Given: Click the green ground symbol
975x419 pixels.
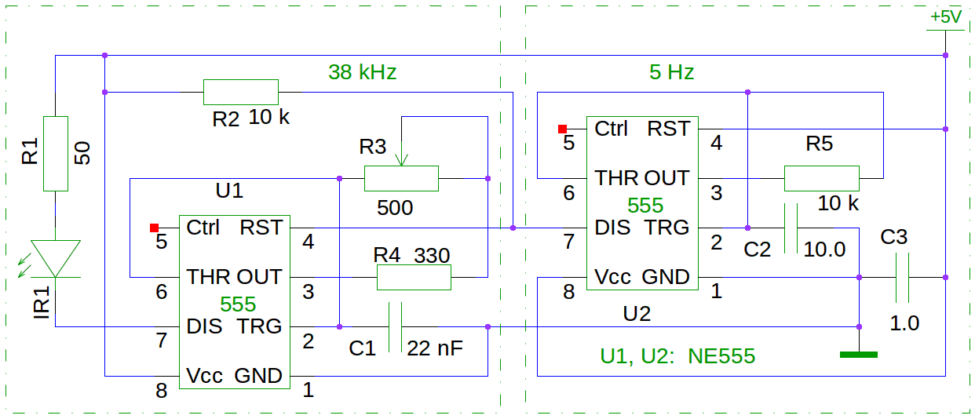Looking at the screenshot, I should click(x=859, y=355).
